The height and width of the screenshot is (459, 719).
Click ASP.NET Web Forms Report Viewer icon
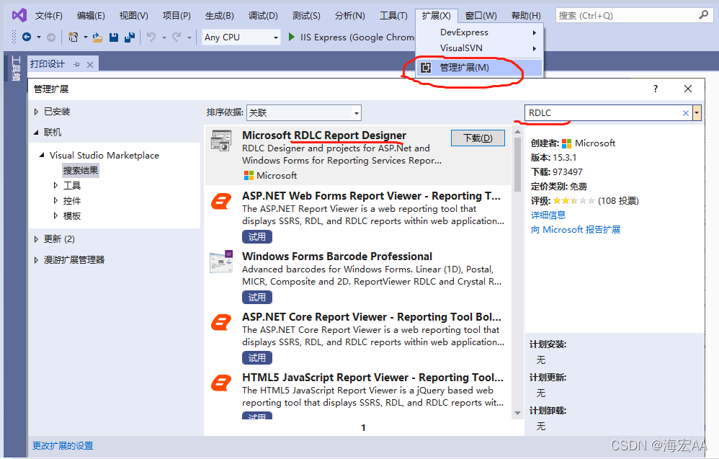[x=221, y=201]
